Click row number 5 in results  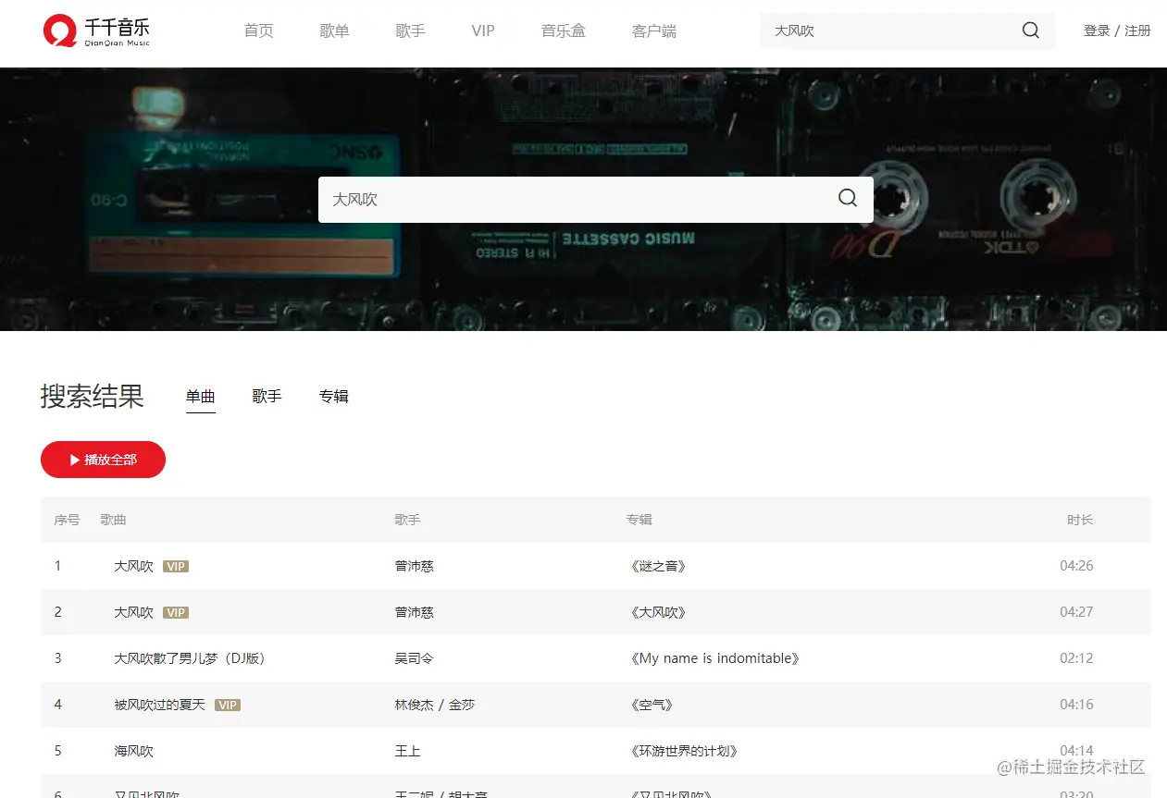pos(57,751)
